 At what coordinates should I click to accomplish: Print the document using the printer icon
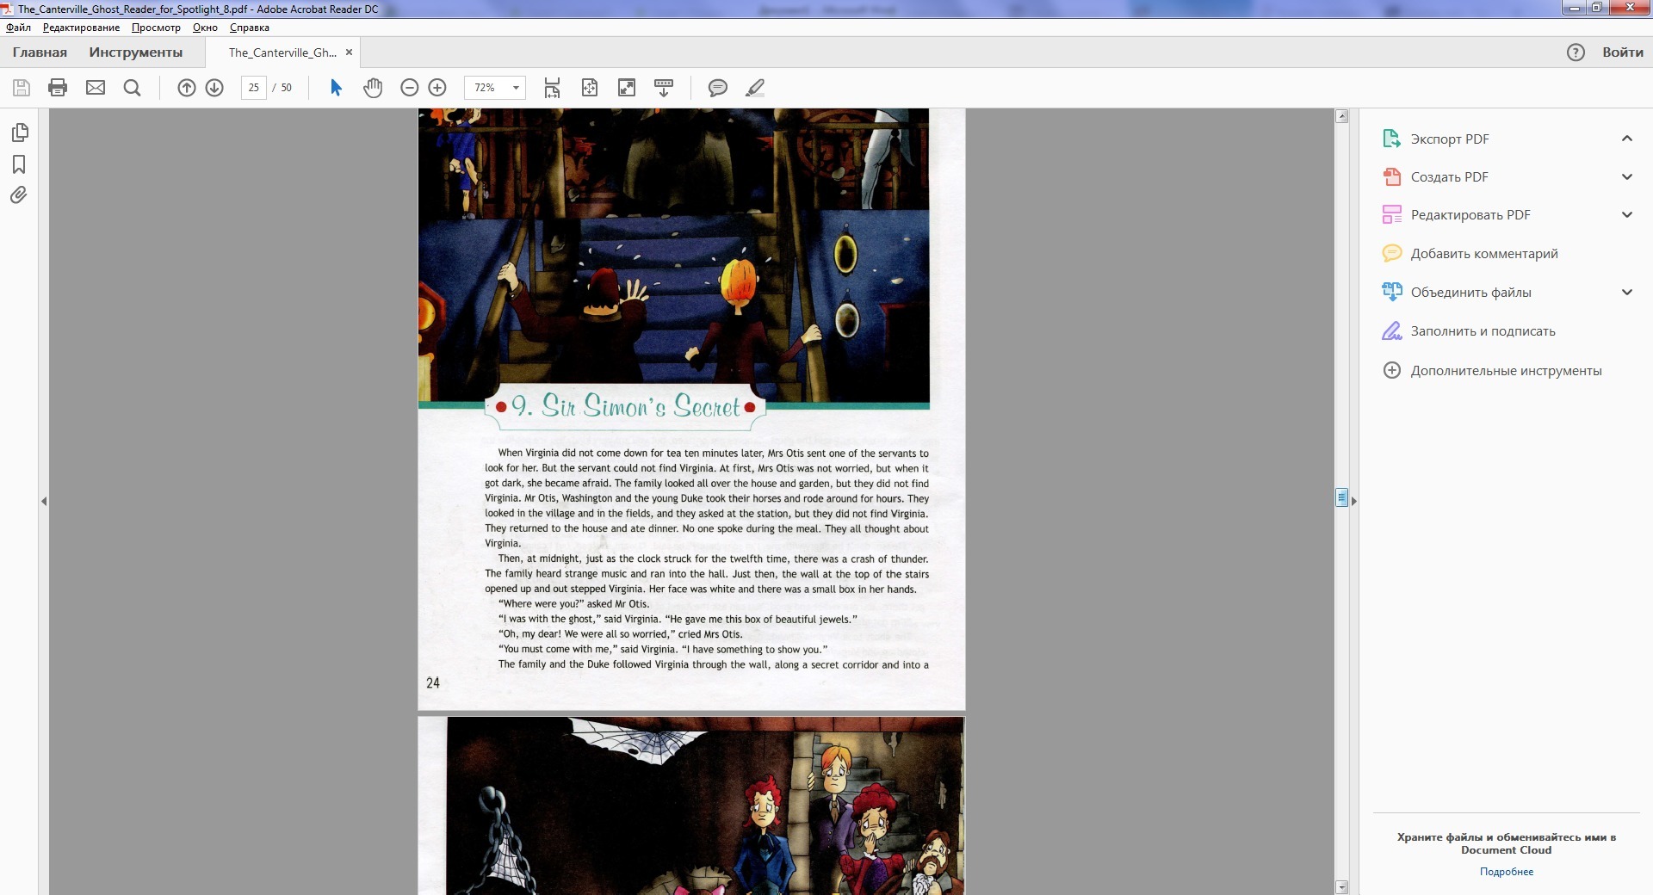coord(58,88)
